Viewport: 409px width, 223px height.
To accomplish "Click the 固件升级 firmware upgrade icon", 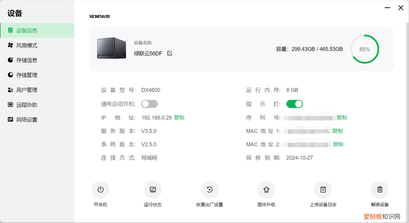I will tap(266, 190).
